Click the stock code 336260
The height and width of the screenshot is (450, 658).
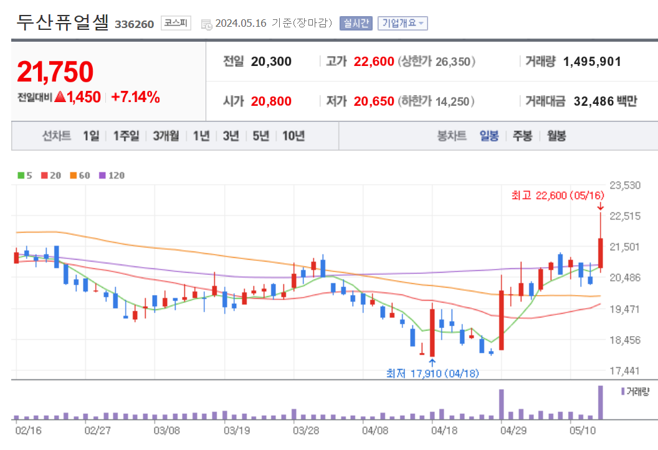(135, 24)
